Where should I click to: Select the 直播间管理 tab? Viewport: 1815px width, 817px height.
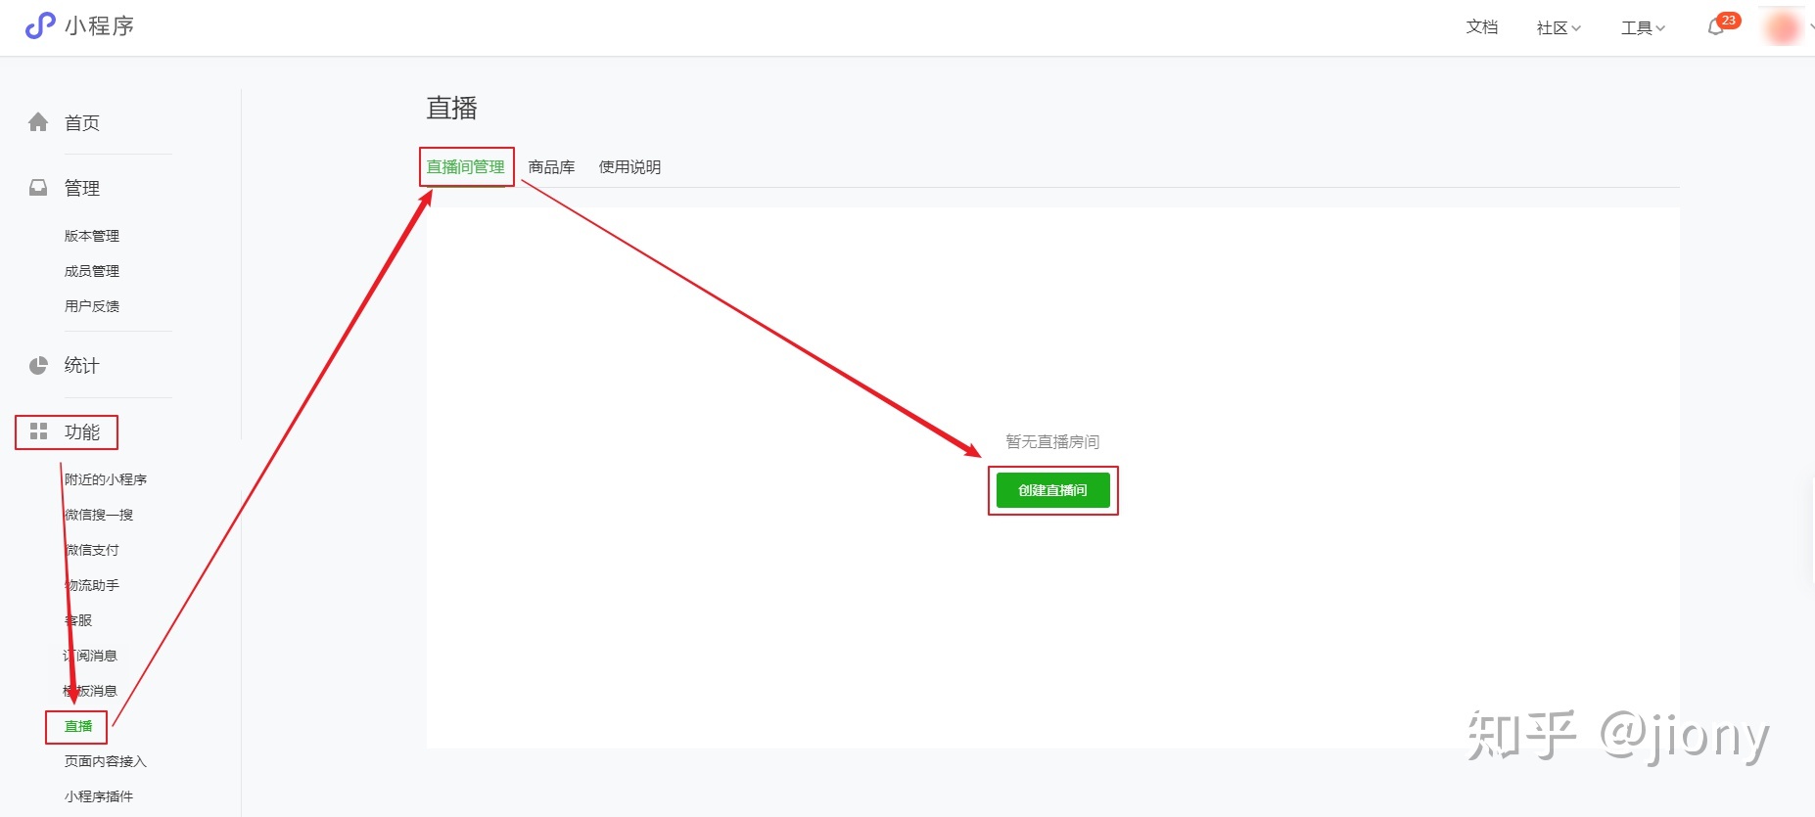click(x=466, y=167)
